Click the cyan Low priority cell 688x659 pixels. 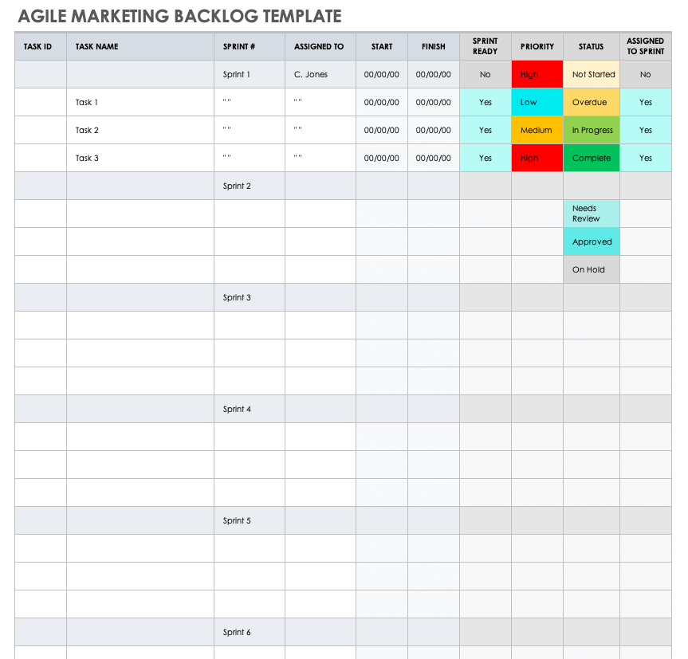(x=537, y=102)
